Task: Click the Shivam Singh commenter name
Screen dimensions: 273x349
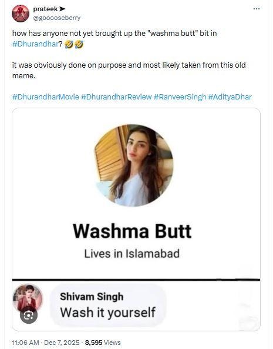Action: [x=92, y=297]
